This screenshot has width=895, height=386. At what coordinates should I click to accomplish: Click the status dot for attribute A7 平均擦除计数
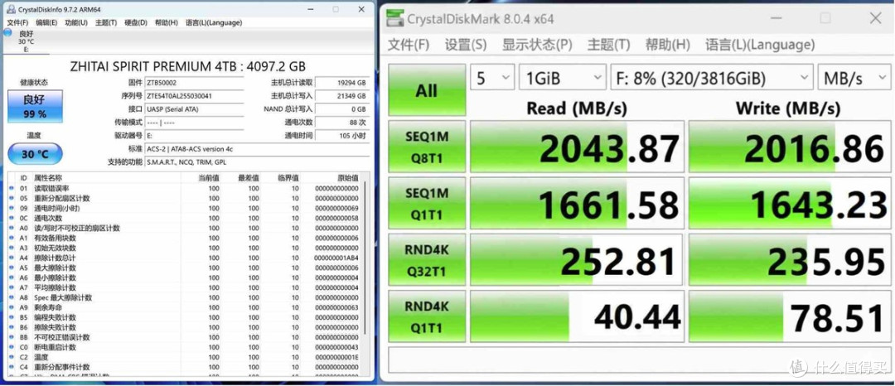click(x=12, y=287)
